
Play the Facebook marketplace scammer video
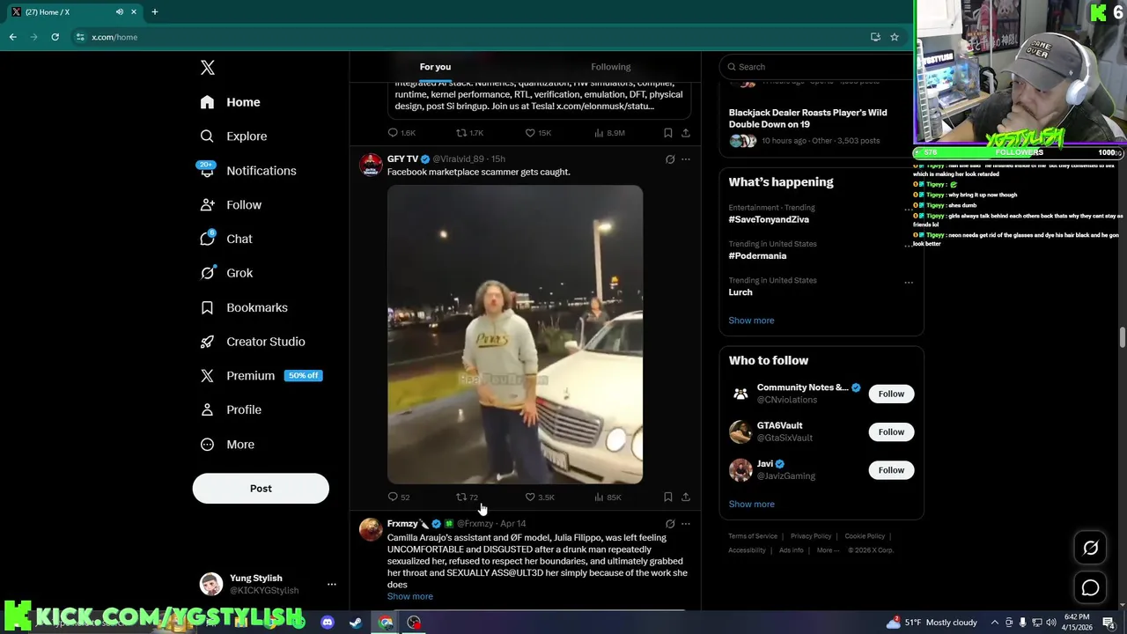[515, 335]
